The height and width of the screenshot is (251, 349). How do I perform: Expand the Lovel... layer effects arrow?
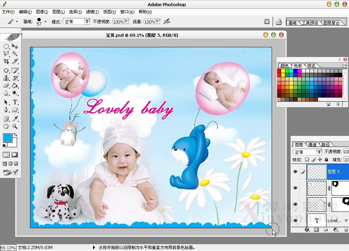coord(346,221)
